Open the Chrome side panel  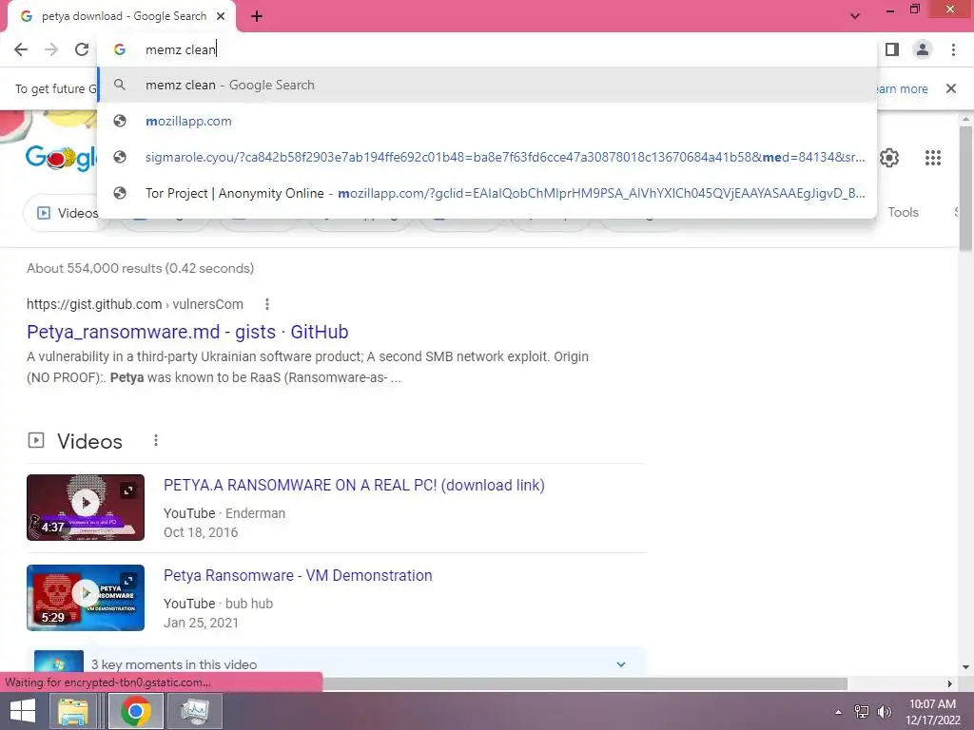(892, 49)
